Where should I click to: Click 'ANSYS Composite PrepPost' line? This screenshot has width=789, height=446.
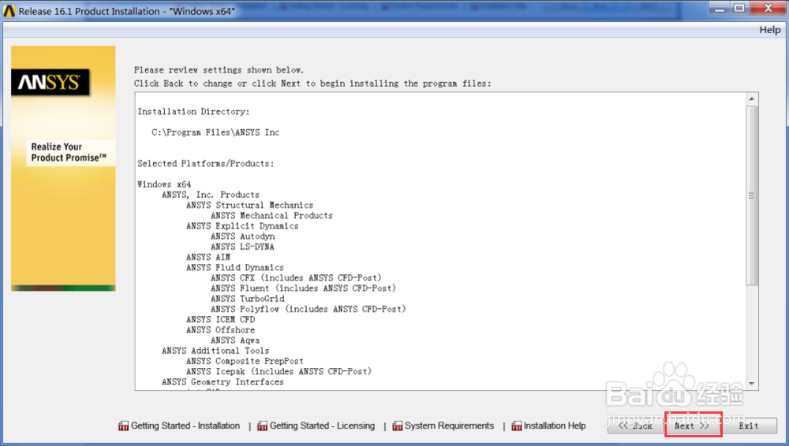click(x=245, y=361)
